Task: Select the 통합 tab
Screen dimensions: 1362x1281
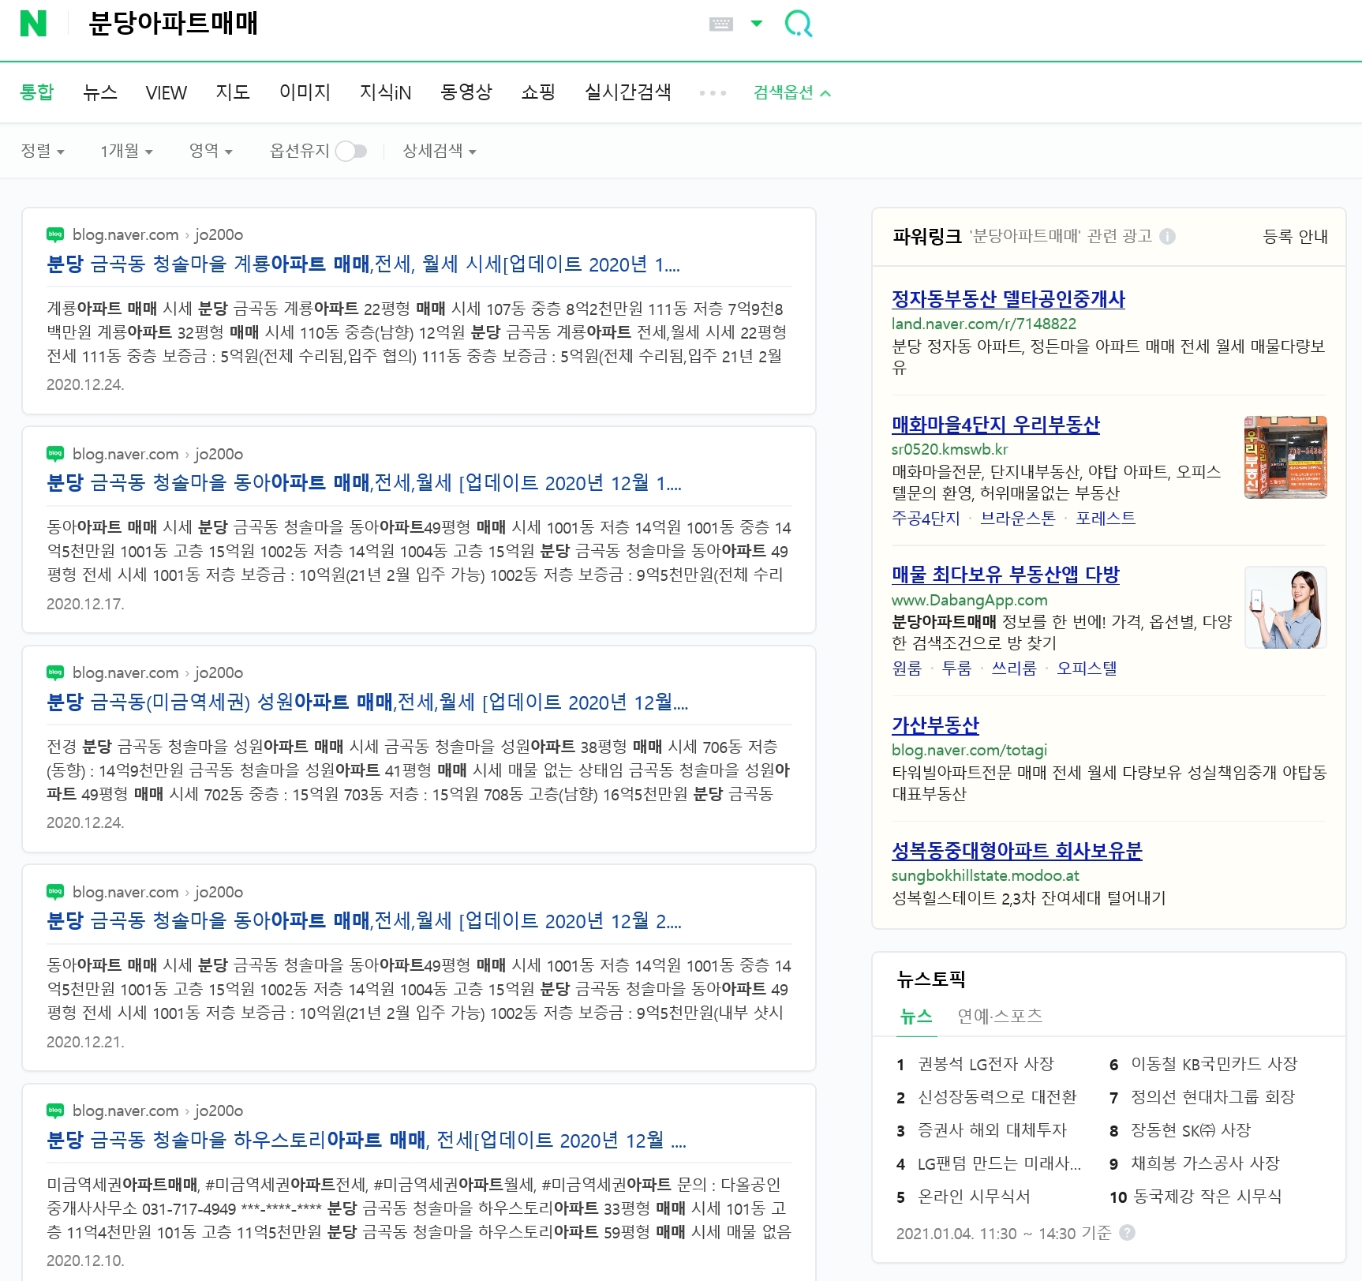Action: [37, 92]
